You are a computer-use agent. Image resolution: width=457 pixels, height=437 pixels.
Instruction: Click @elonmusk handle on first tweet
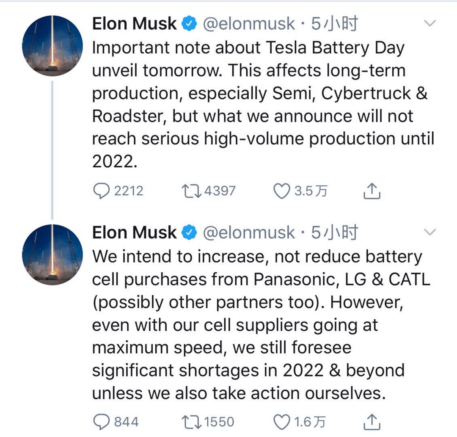[249, 24]
